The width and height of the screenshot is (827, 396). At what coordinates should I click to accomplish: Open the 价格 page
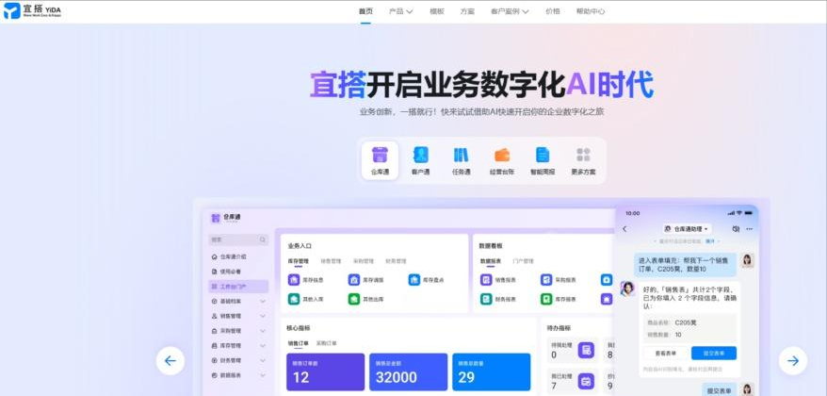[x=553, y=11]
